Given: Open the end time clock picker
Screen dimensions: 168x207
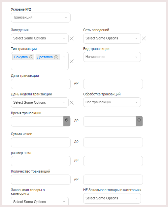Looking at the screenshot, I should 139,121.
